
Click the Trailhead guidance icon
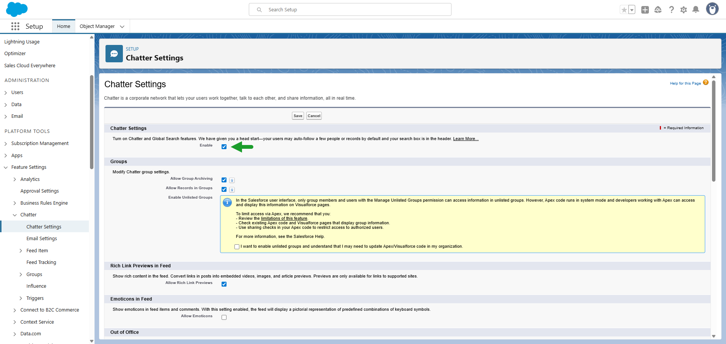point(658,10)
